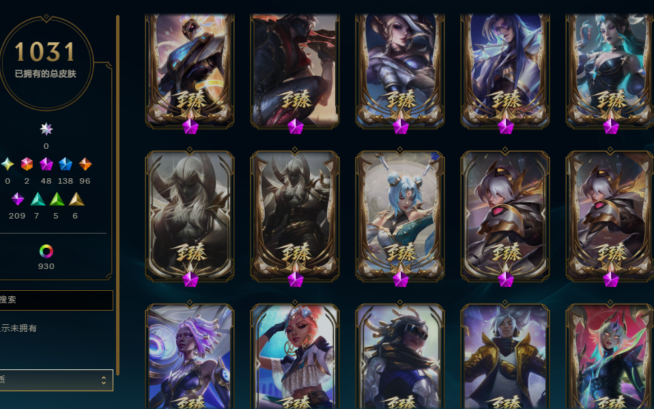The image size is (654, 409).
Task: Click the white star rarity icon showing 0
Action: [46, 129]
